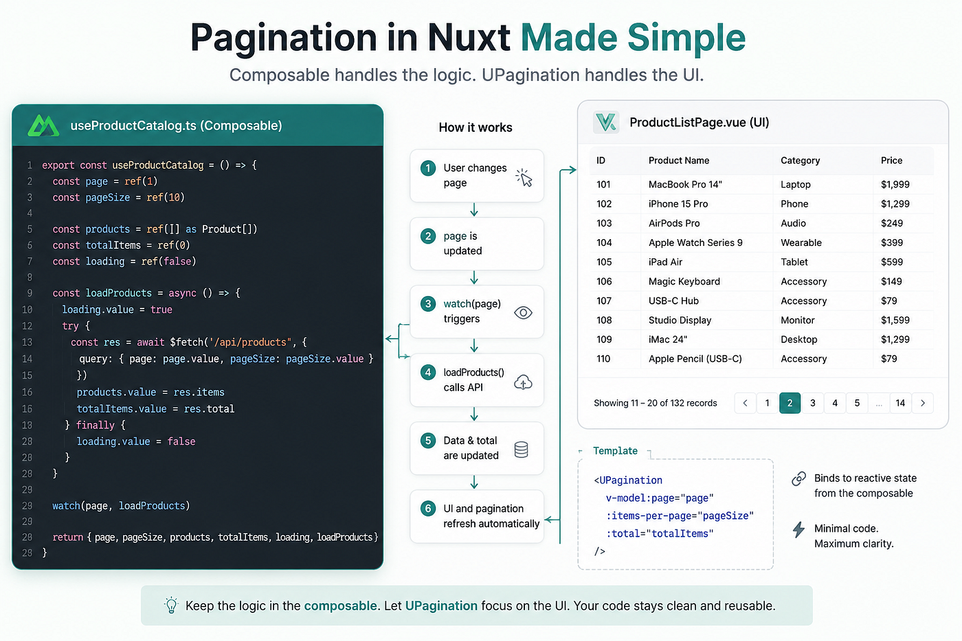Click 'Showing 11 – 20 of 132 records' text
Viewport: 962px width, 641px height.
656,403
